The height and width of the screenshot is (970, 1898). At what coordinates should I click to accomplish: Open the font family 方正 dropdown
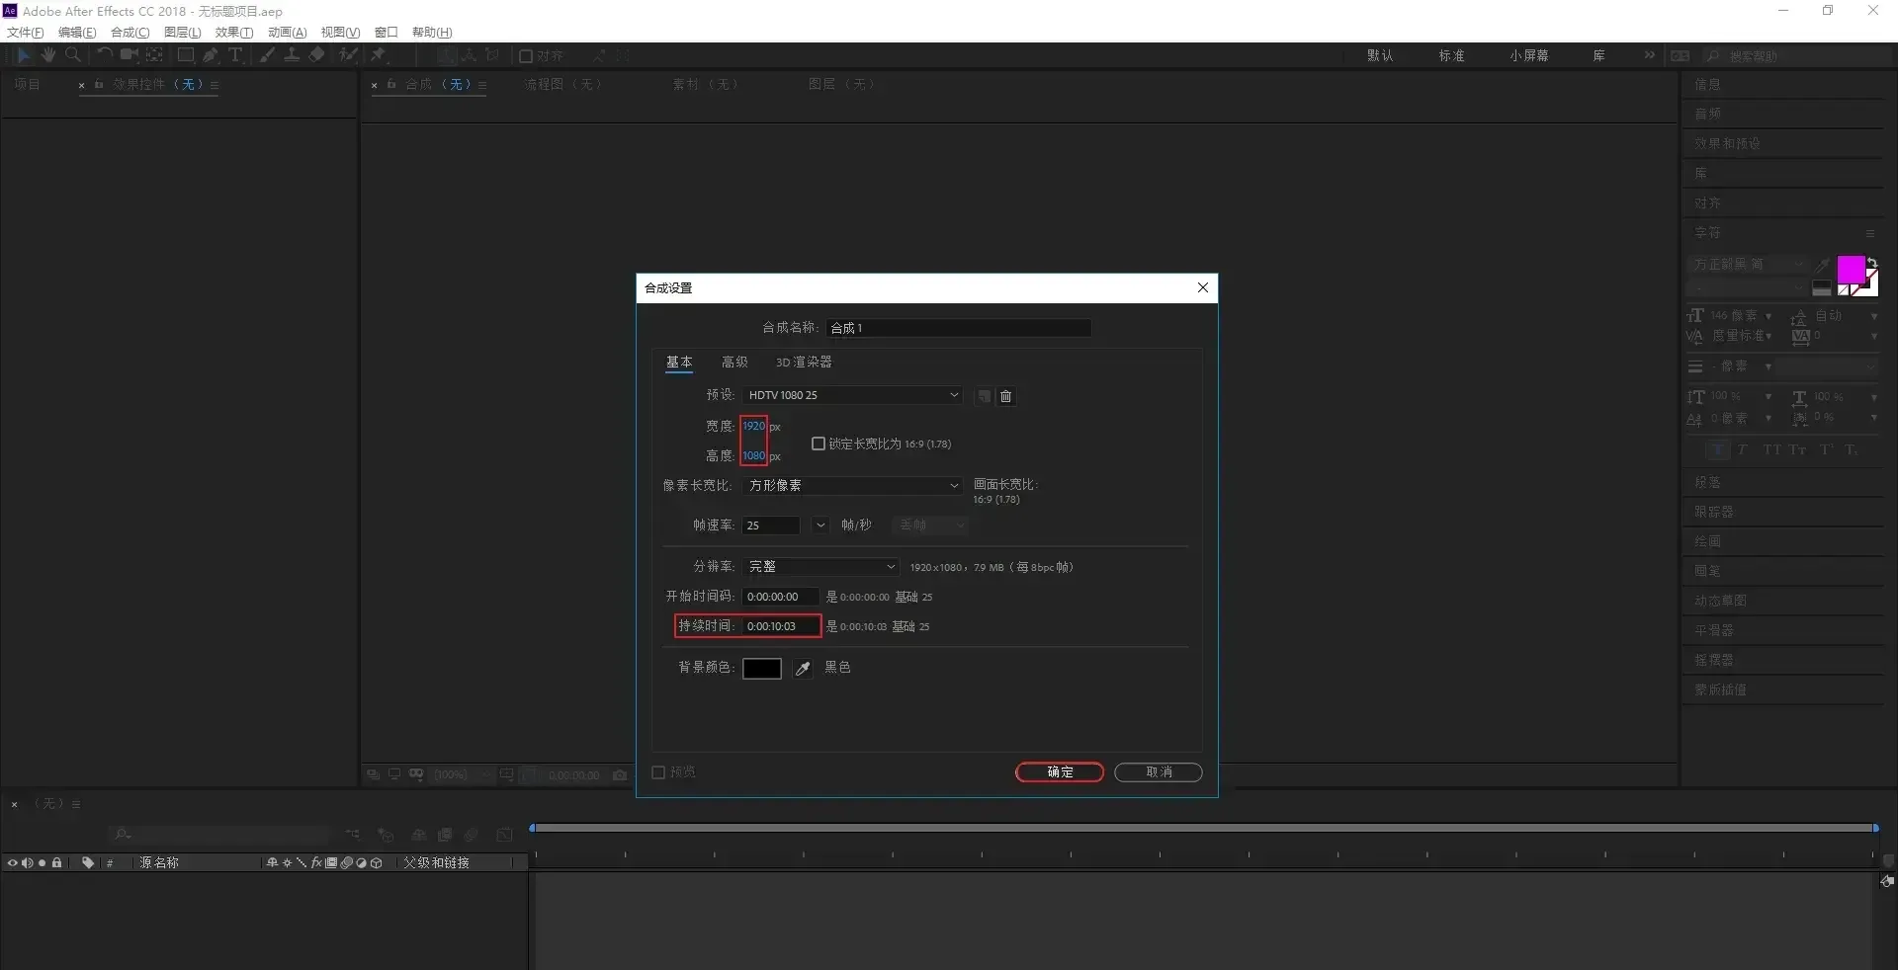click(1747, 265)
